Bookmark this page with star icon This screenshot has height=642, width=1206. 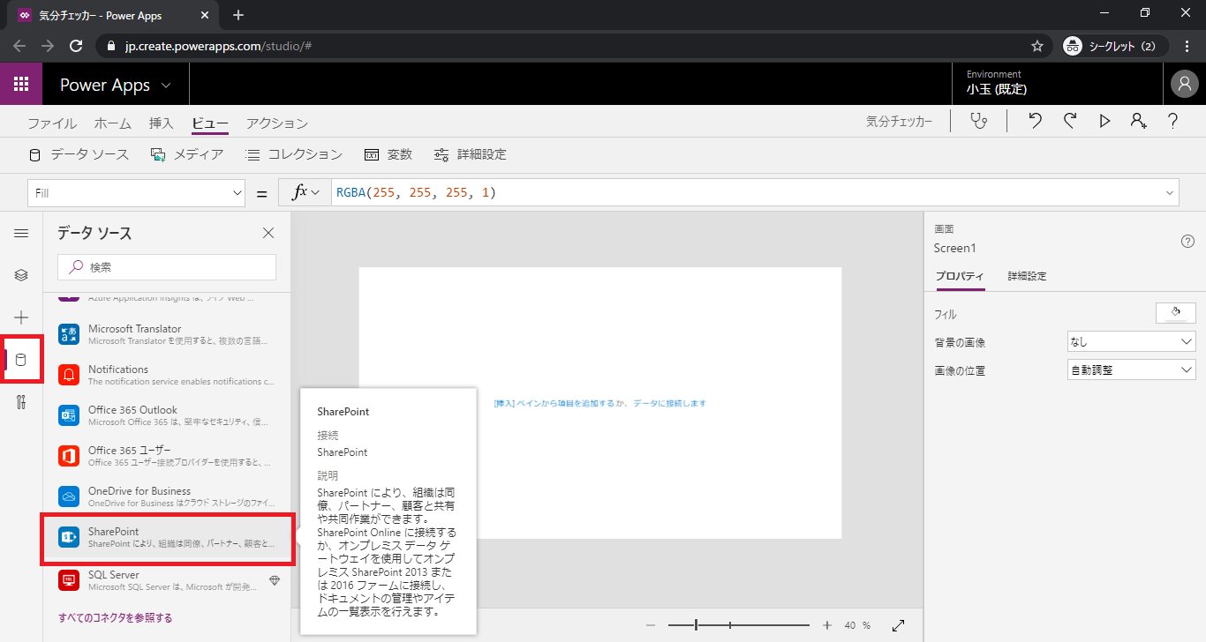click(x=1037, y=46)
